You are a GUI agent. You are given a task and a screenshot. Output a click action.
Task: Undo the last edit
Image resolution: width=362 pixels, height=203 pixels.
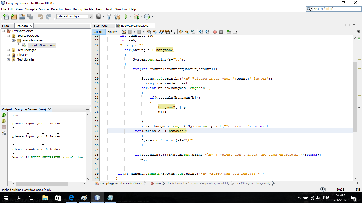click(x=40, y=16)
